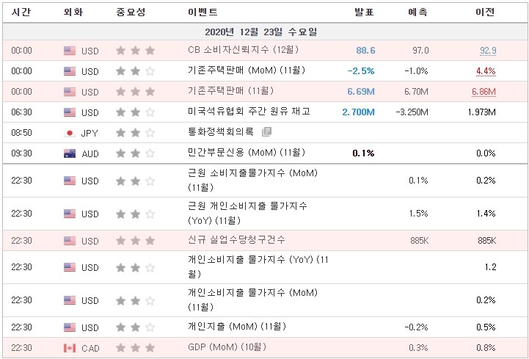Image resolution: width=529 pixels, height=359 pixels.
Task: Click the US flag in 미국석유협회 row
Action: coord(70,112)
